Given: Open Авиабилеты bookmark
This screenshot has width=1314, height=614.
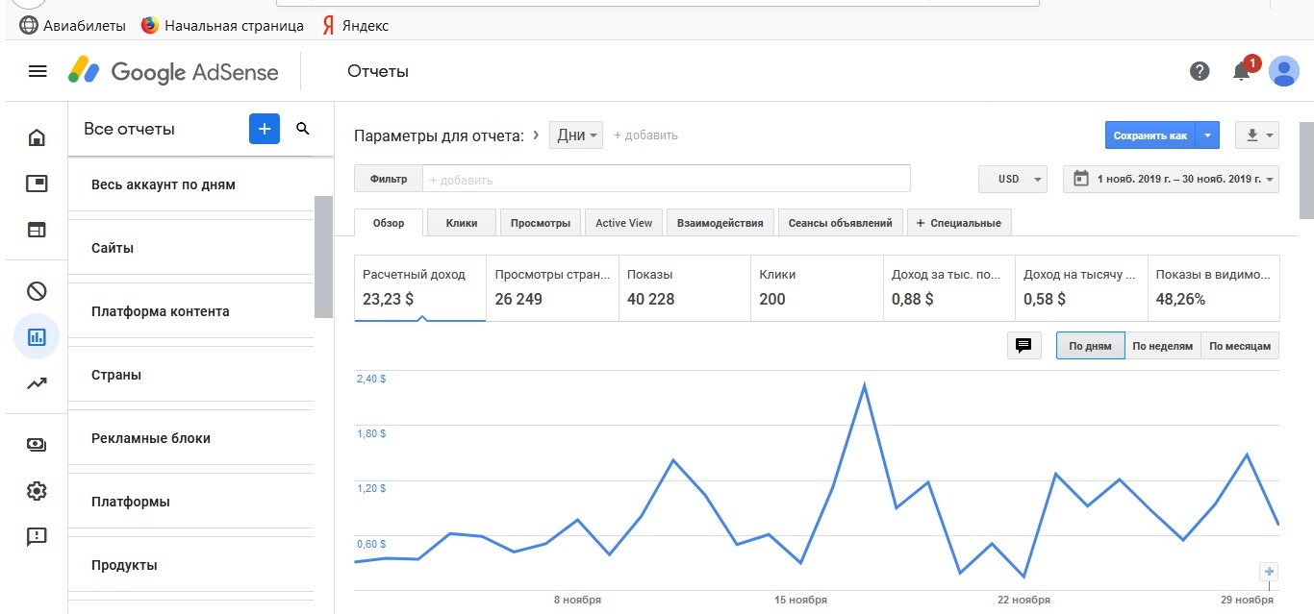Looking at the screenshot, I should (73, 26).
